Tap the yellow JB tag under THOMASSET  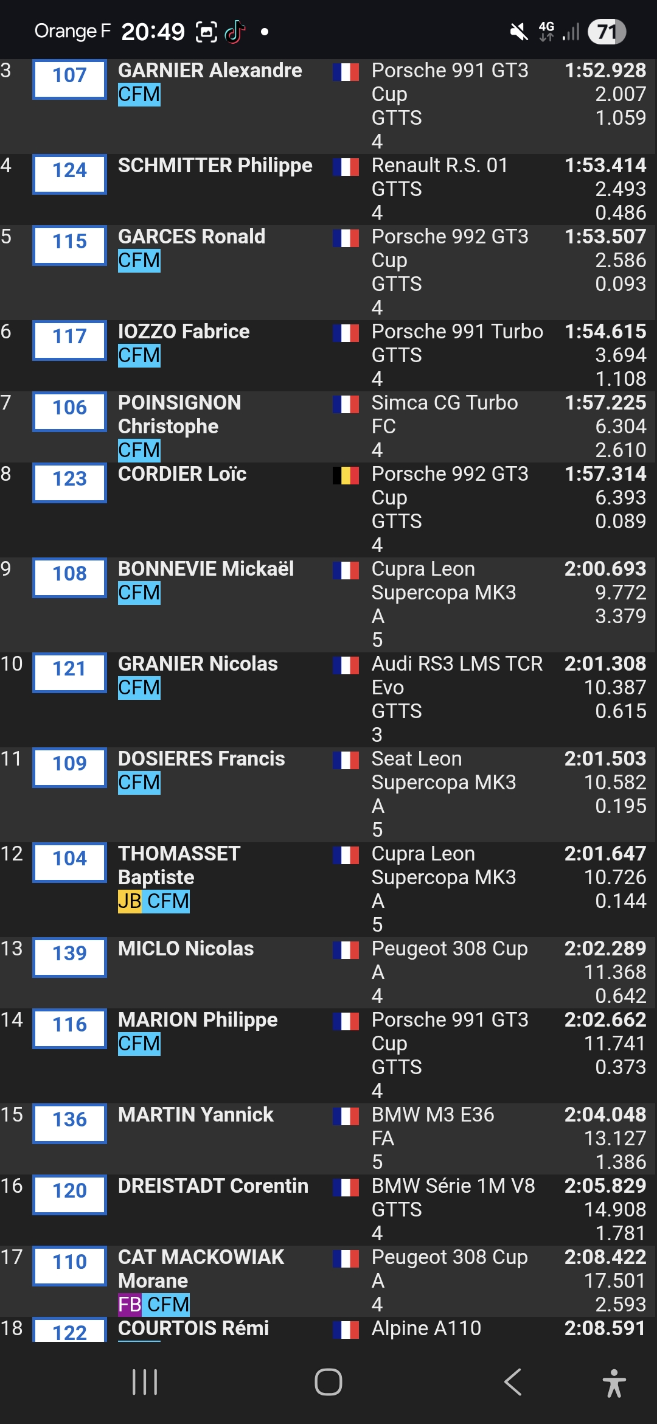click(130, 901)
